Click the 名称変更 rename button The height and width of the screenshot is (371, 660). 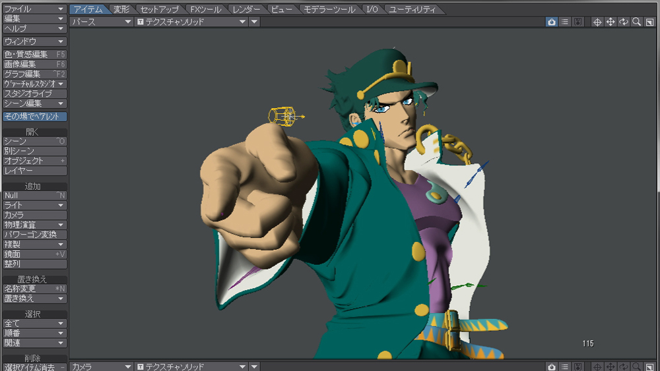coord(34,289)
